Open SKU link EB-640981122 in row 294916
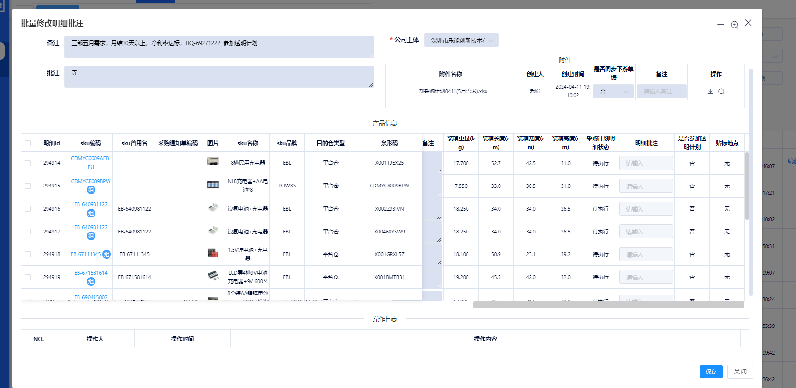The height and width of the screenshot is (388, 796). pyautogui.click(x=91, y=204)
